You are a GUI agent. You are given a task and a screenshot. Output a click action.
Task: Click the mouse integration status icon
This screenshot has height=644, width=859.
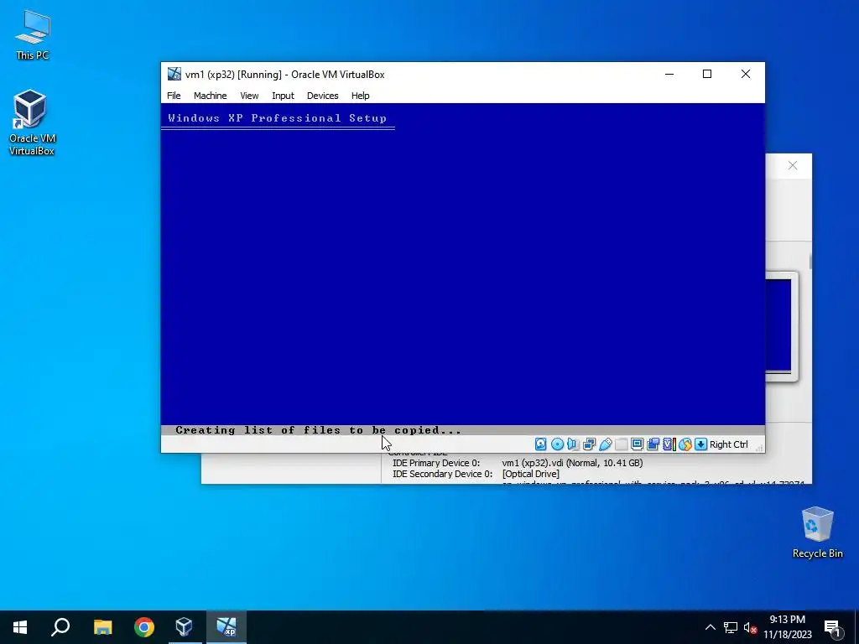pos(685,444)
